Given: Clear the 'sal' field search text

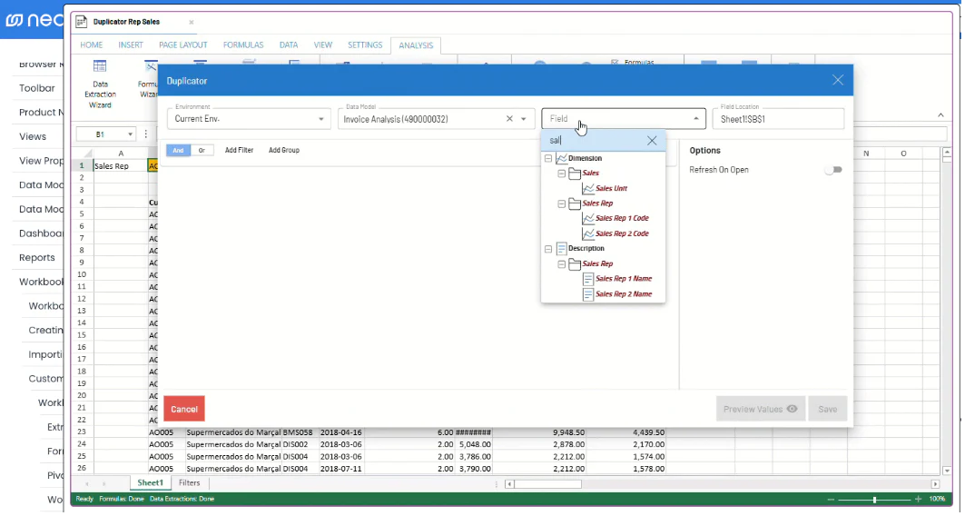Looking at the screenshot, I should coord(652,141).
